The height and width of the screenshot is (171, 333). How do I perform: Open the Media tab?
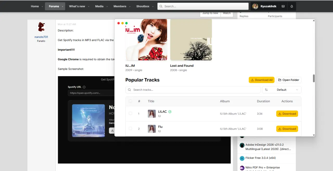pyautogui.click(x=99, y=6)
